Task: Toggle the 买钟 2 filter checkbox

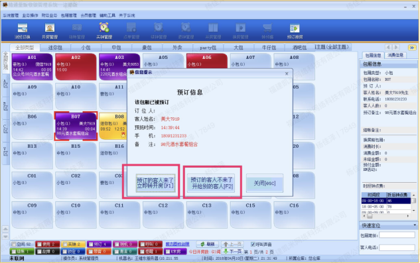Action: tap(64, 244)
